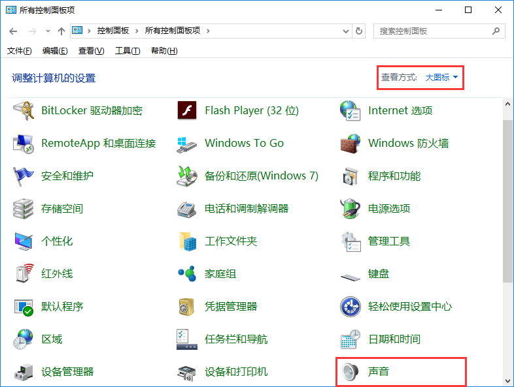Click the 家庭组 homegroup icon

[x=187, y=274]
